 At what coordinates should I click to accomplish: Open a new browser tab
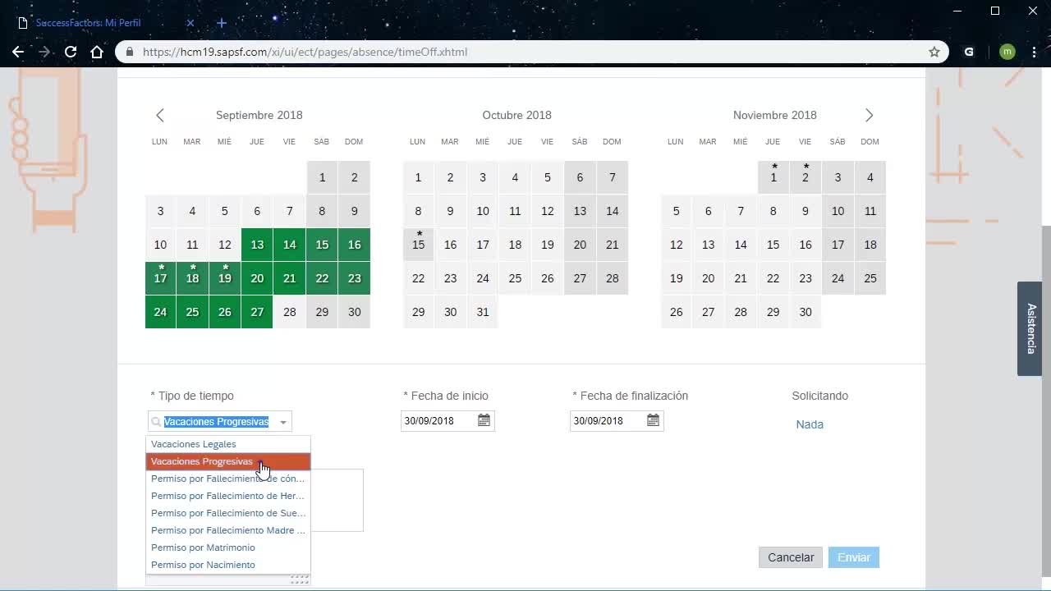click(x=222, y=23)
